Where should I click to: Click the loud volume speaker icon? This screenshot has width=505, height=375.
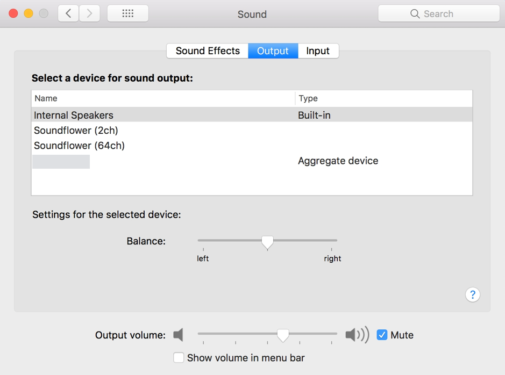point(357,335)
